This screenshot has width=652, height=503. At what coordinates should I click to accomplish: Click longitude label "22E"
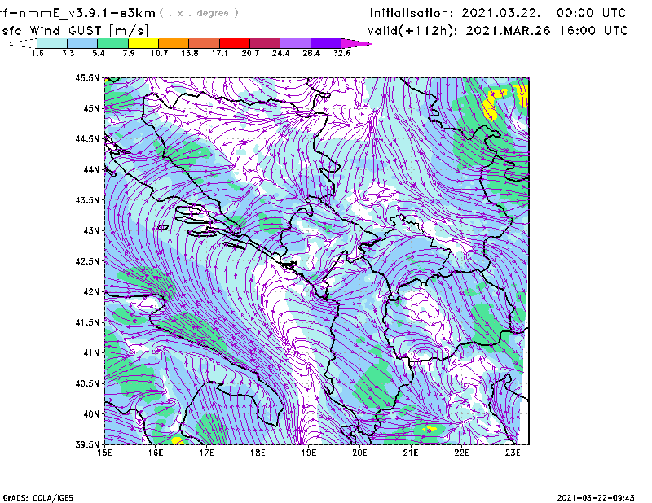pos(461,453)
